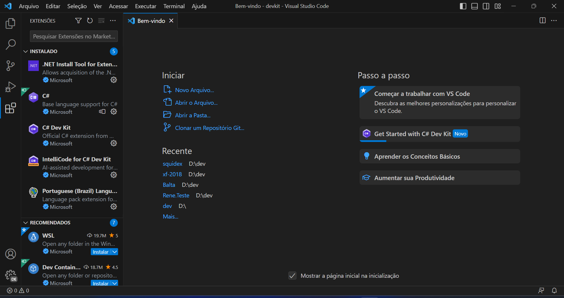Open the notifications bell in status bar
564x298 pixels.
pyautogui.click(x=555, y=290)
